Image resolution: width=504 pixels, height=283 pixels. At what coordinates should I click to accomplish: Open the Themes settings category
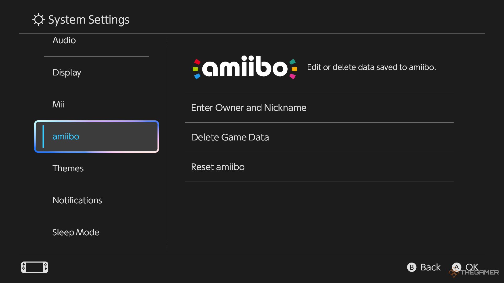coord(68,168)
